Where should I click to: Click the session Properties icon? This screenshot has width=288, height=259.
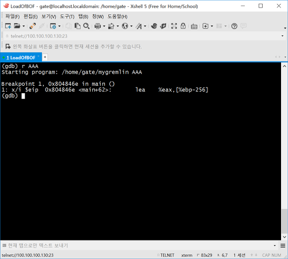(x=53, y=26)
